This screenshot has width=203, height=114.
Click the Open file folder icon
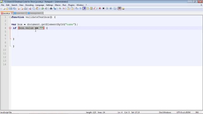tap(7, 9)
